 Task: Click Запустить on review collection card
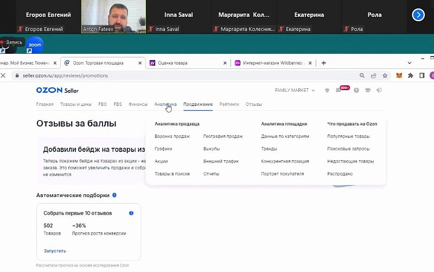click(55, 251)
